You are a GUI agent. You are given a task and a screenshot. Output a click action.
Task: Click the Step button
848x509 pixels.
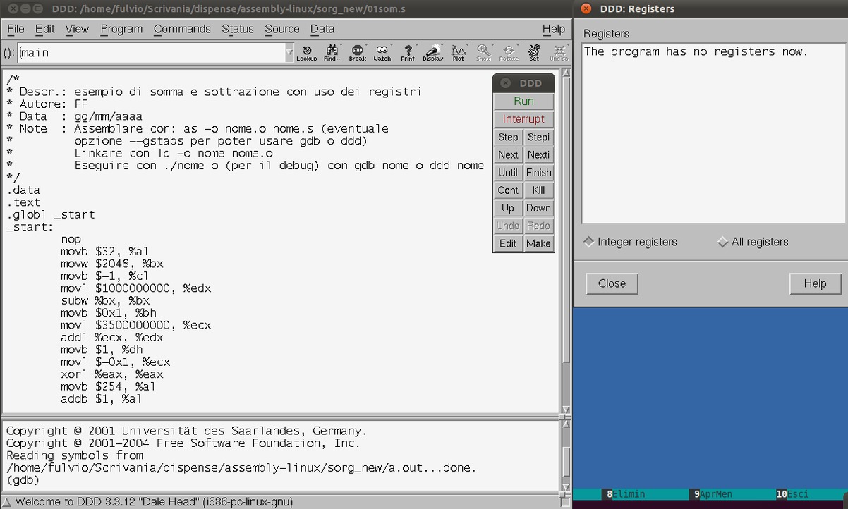click(x=508, y=137)
